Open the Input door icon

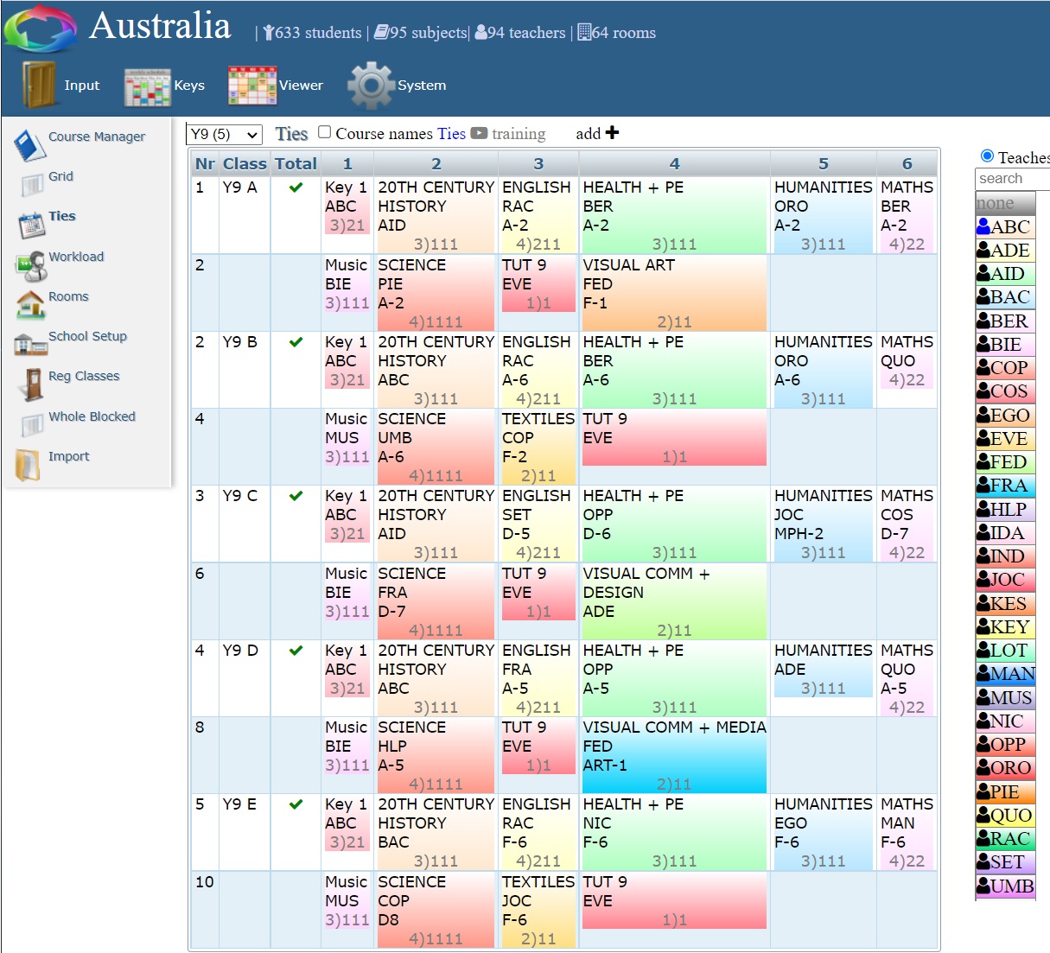tap(39, 85)
